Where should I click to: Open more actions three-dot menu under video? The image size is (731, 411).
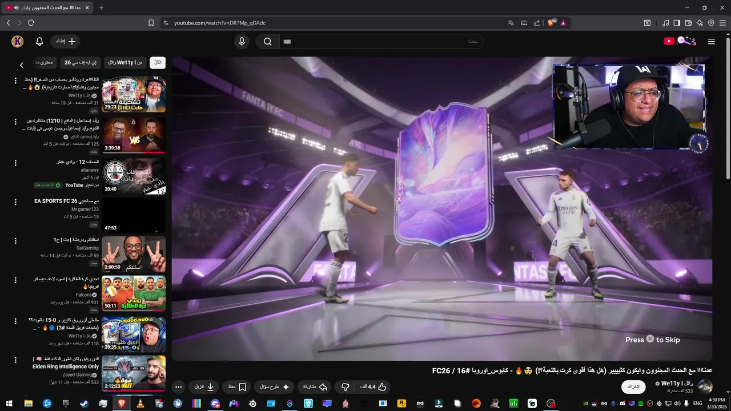(178, 386)
